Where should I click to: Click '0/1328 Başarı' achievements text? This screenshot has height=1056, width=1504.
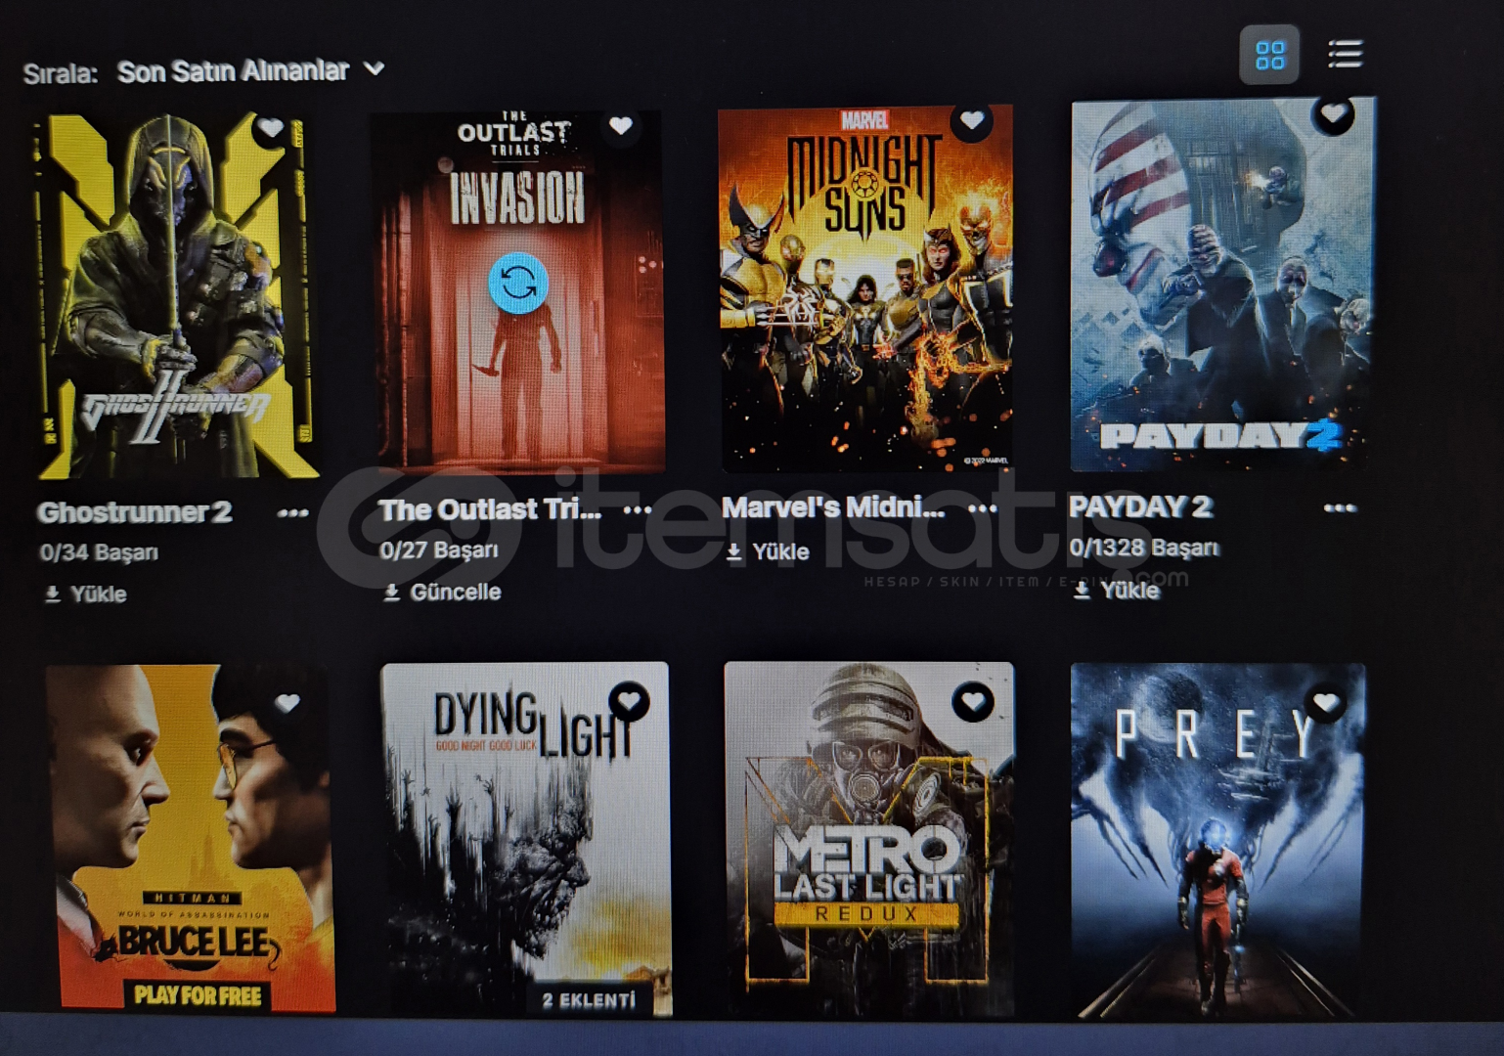(x=1144, y=548)
